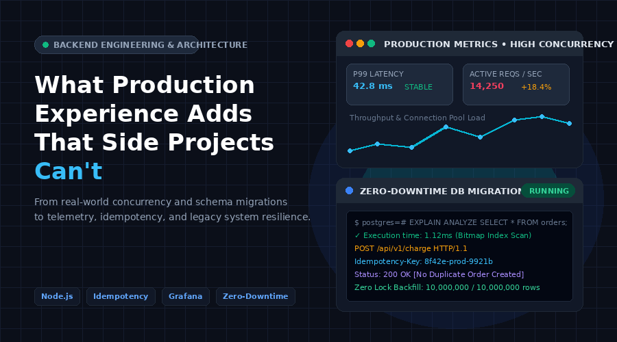Viewport: 617px width, 342px height.
Task: Click the STABLE status label
Action: [x=418, y=87]
